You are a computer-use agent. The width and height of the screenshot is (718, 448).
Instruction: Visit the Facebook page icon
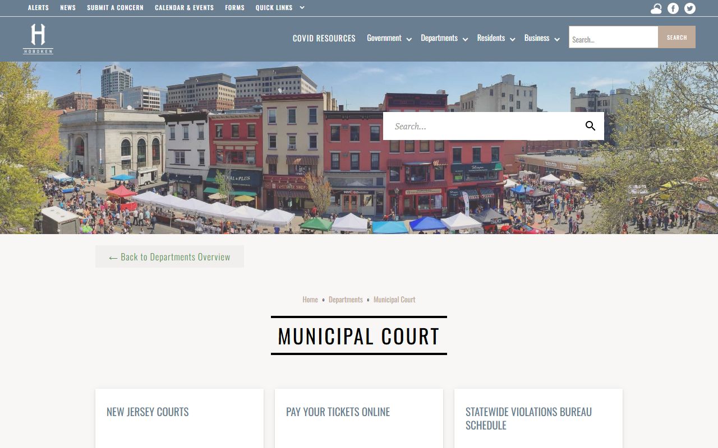(673, 8)
